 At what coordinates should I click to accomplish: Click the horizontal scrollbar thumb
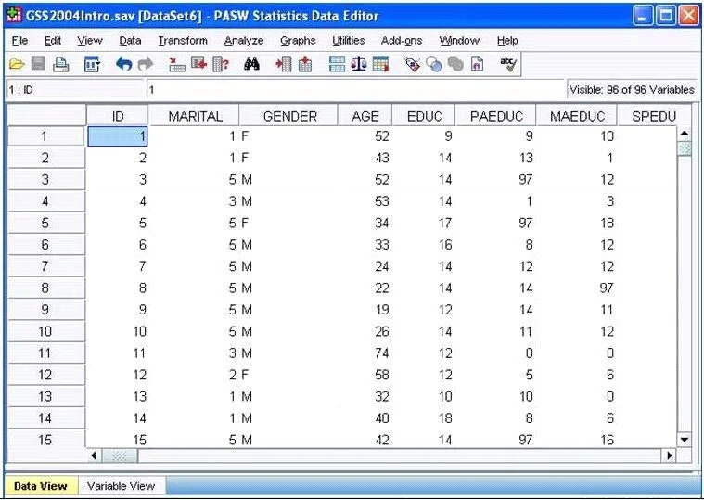click(120, 456)
